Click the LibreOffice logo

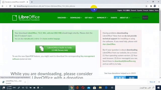pyautogui.click(x=26, y=18)
